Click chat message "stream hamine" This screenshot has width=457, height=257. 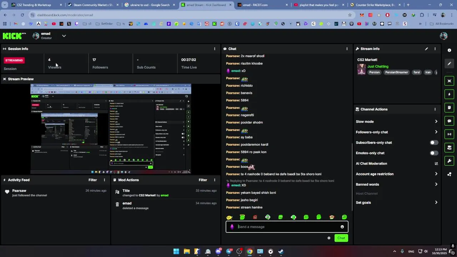pos(252,207)
